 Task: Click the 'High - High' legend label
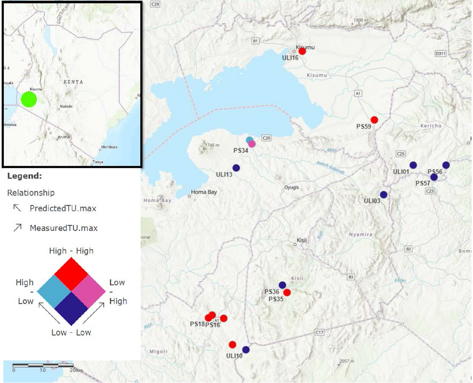(71, 251)
